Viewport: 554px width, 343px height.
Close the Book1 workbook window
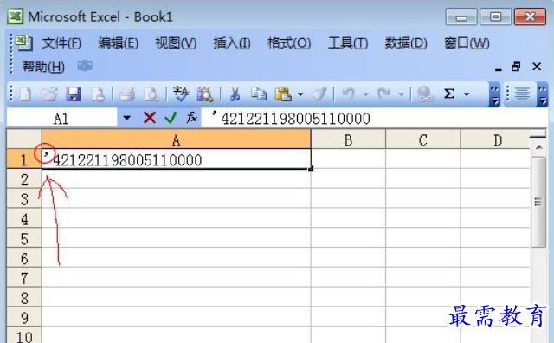(537, 67)
